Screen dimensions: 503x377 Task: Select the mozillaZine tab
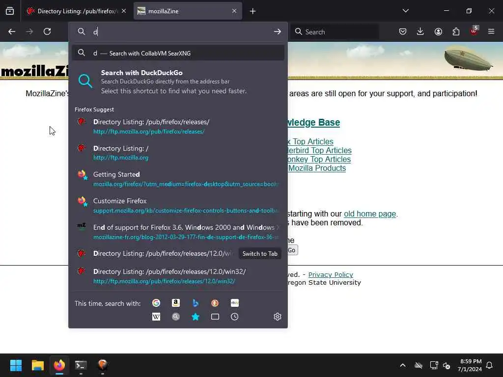point(188,11)
